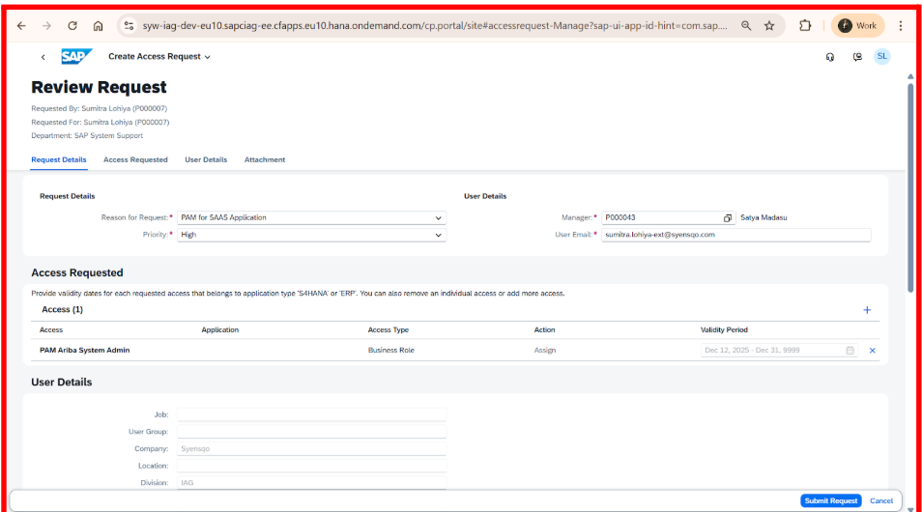The height and width of the screenshot is (512, 922).
Task: Expand the Reason for Request dropdown
Action: pyautogui.click(x=438, y=218)
